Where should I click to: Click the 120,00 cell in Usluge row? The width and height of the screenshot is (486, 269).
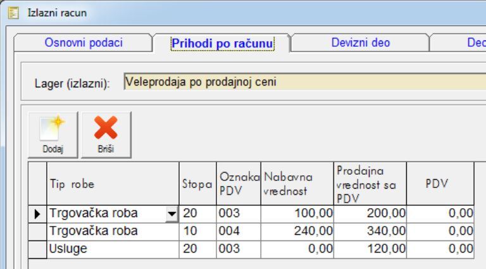[x=370, y=249]
